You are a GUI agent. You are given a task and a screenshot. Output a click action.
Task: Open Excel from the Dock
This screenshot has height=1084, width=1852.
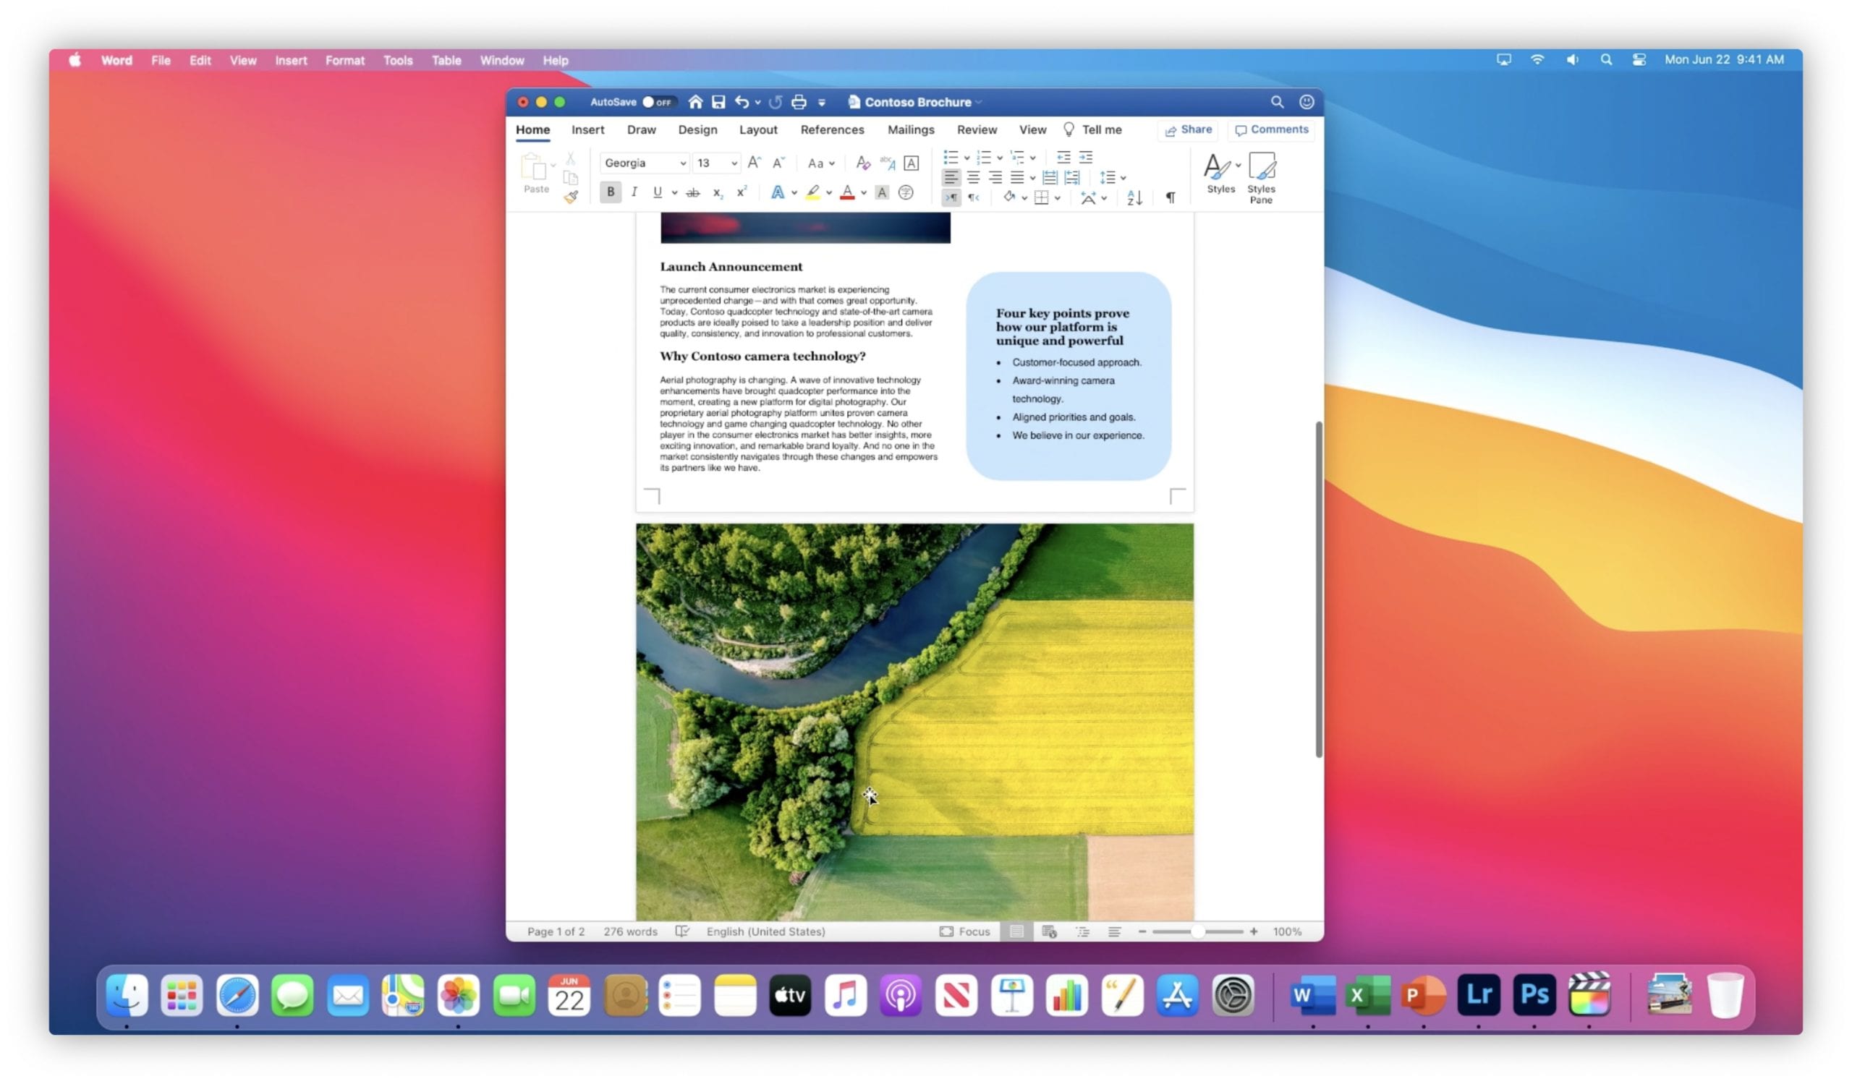[1368, 995]
